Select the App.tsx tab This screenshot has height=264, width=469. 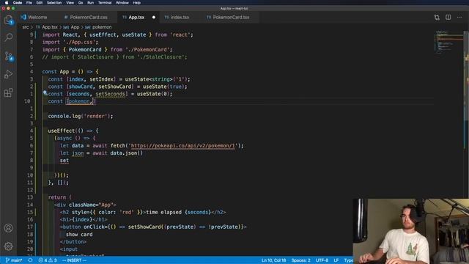136,18
